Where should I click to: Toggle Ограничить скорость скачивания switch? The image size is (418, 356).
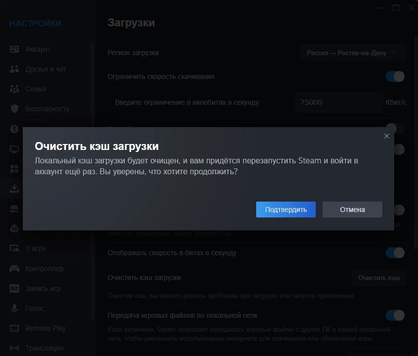[x=395, y=76]
